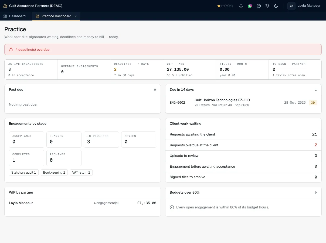This screenshot has height=243, width=326.
Task: Open the Overdue Engagements KPI tile
Action: (84, 69)
